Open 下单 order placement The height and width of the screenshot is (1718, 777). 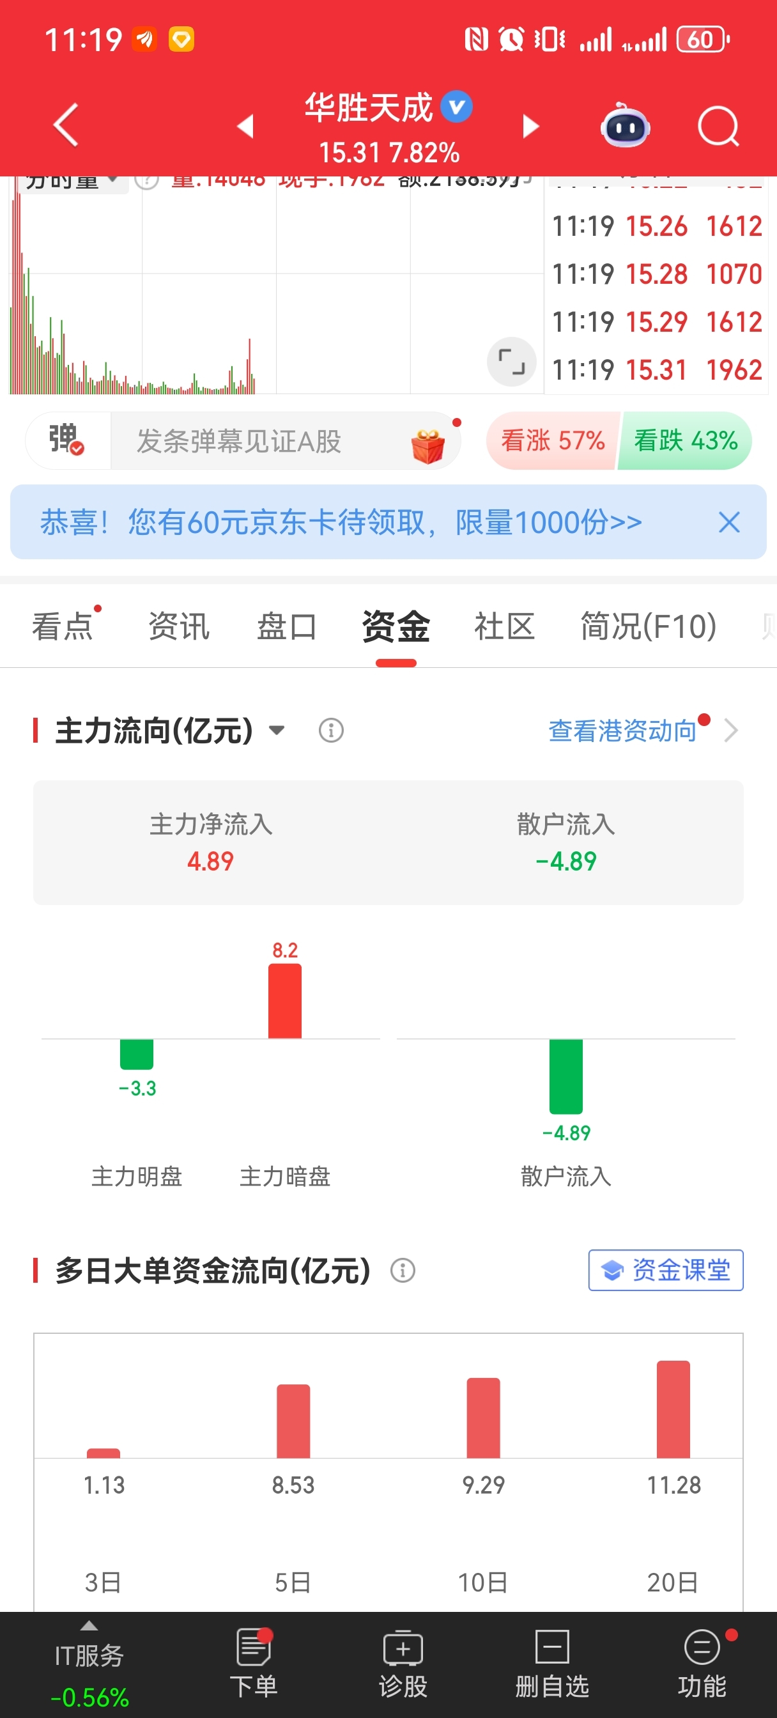(x=254, y=1663)
